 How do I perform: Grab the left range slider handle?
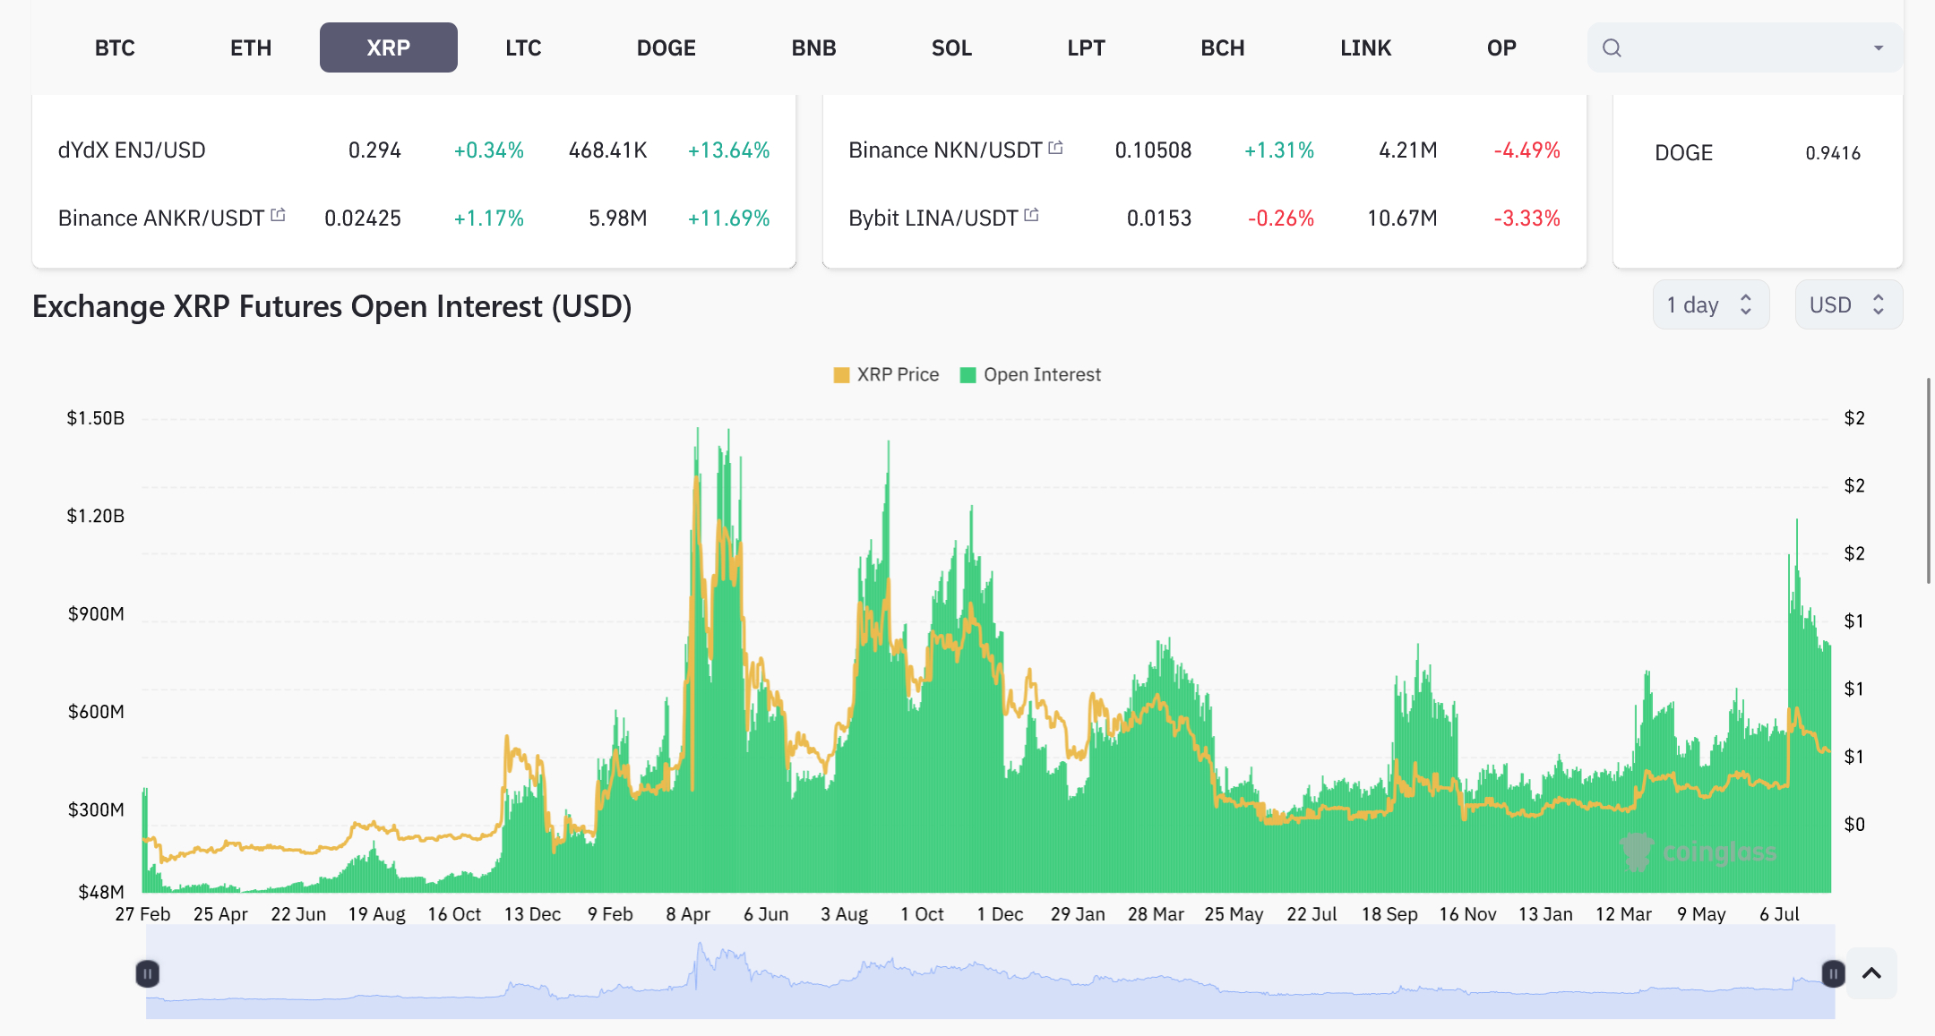(x=148, y=973)
